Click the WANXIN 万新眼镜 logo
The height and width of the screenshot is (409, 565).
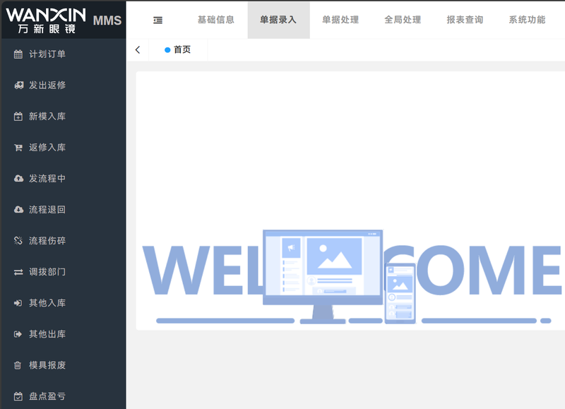tap(46, 20)
